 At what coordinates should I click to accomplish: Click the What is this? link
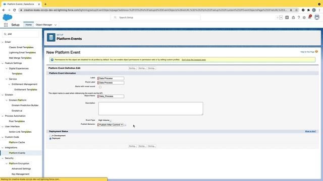tap(310, 131)
